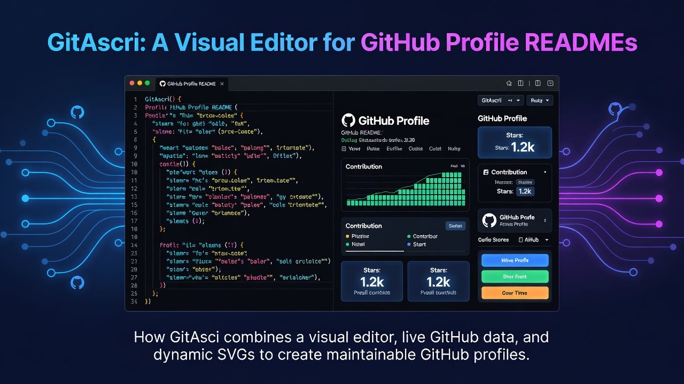684x384 pixels.
Task: Click the orange action button in sidebar
Action: click(515, 292)
